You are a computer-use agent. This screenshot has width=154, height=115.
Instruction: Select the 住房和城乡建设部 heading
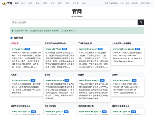tap(86, 106)
